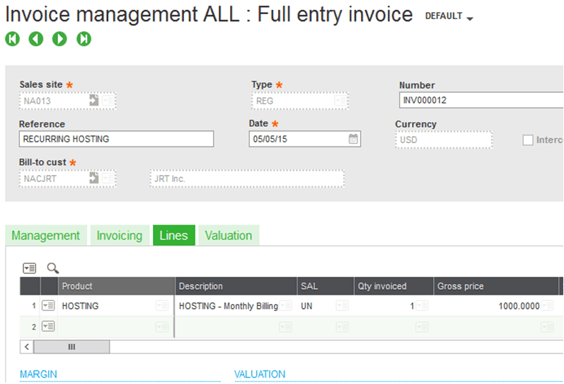The image size is (564, 384).
Task: Click the MARGIN section link
Action: pos(38,374)
